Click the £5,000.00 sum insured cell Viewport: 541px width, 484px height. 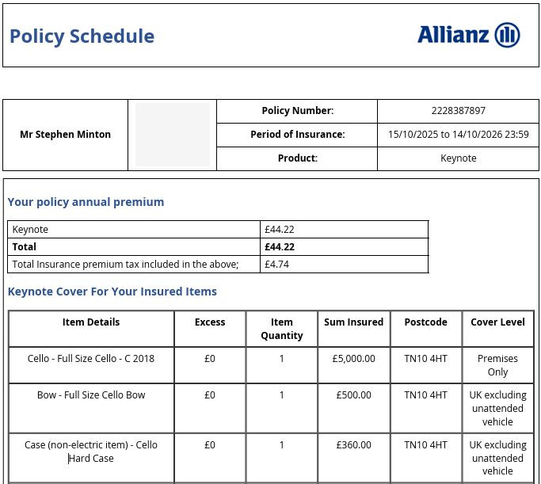coord(353,359)
